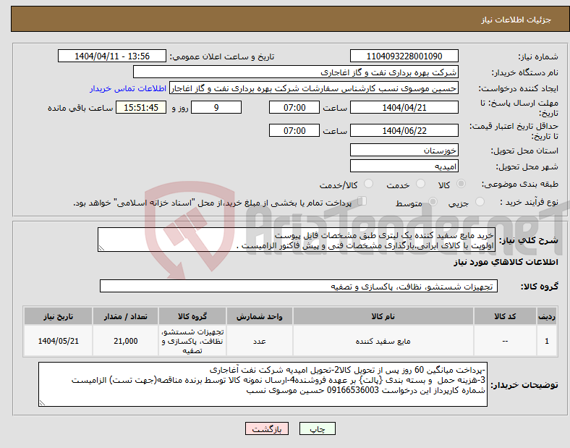Select the کالا radio button
Screen dimensions: 570x448
tap(461, 184)
